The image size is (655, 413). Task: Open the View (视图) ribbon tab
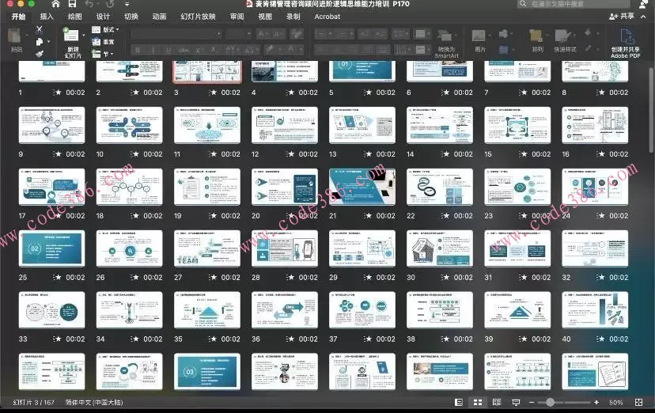pyautogui.click(x=265, y=17)
